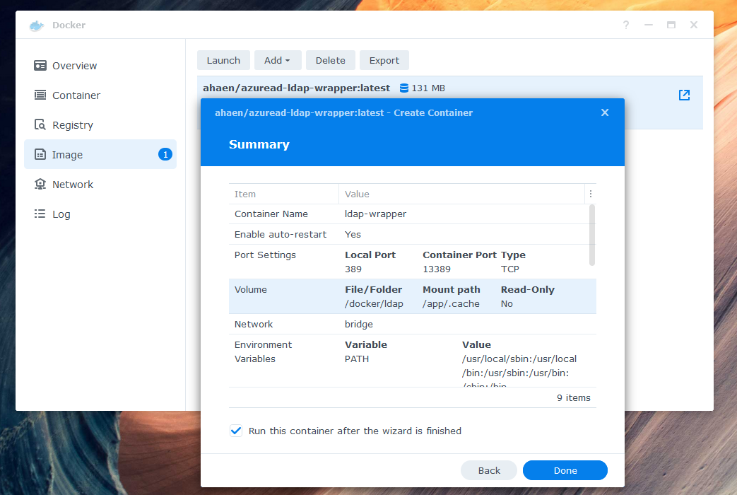Viewport: 737px width, 495px height.
Task: Click the Docker whale app icon
Action: click(37, 25)
